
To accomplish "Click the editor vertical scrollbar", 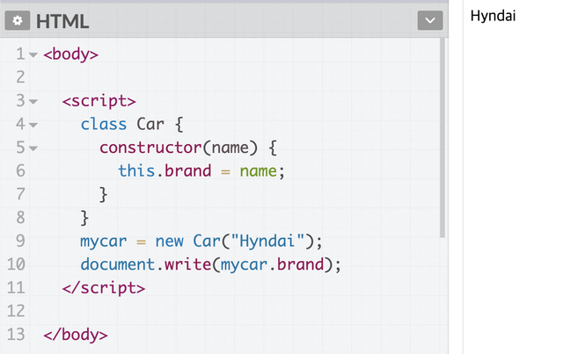I will [442, 138].
